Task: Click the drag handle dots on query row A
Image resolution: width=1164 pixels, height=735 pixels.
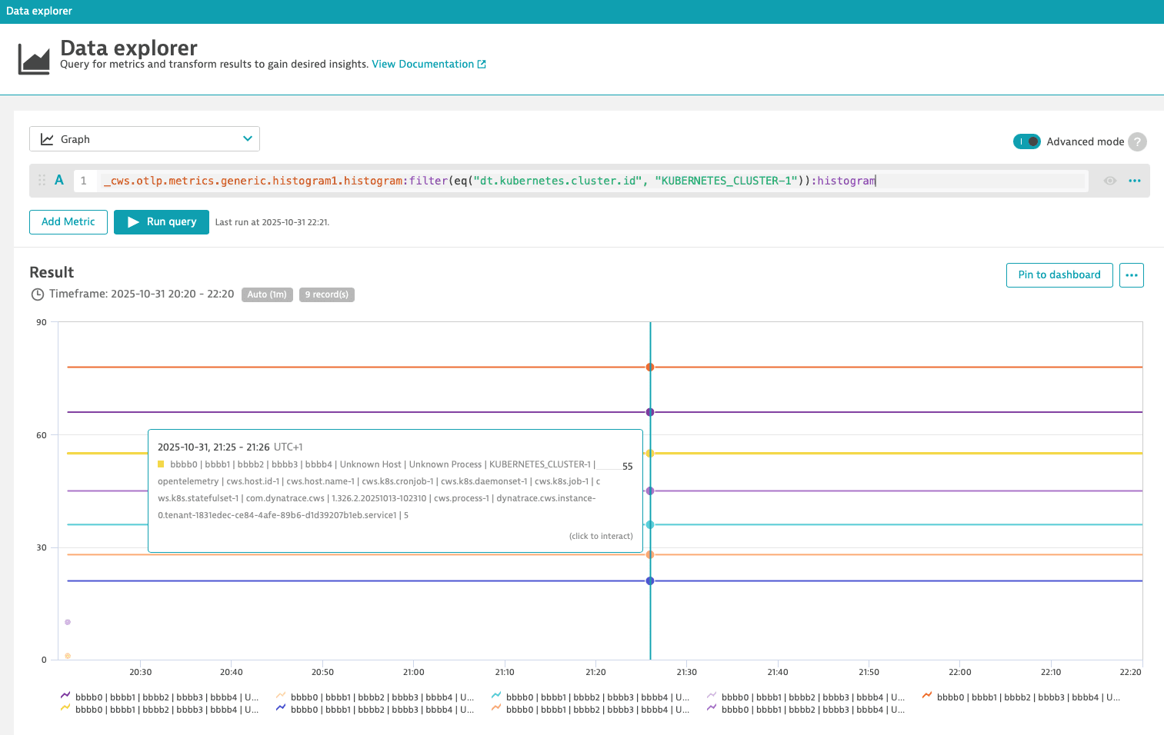Action: pos(42,180)
